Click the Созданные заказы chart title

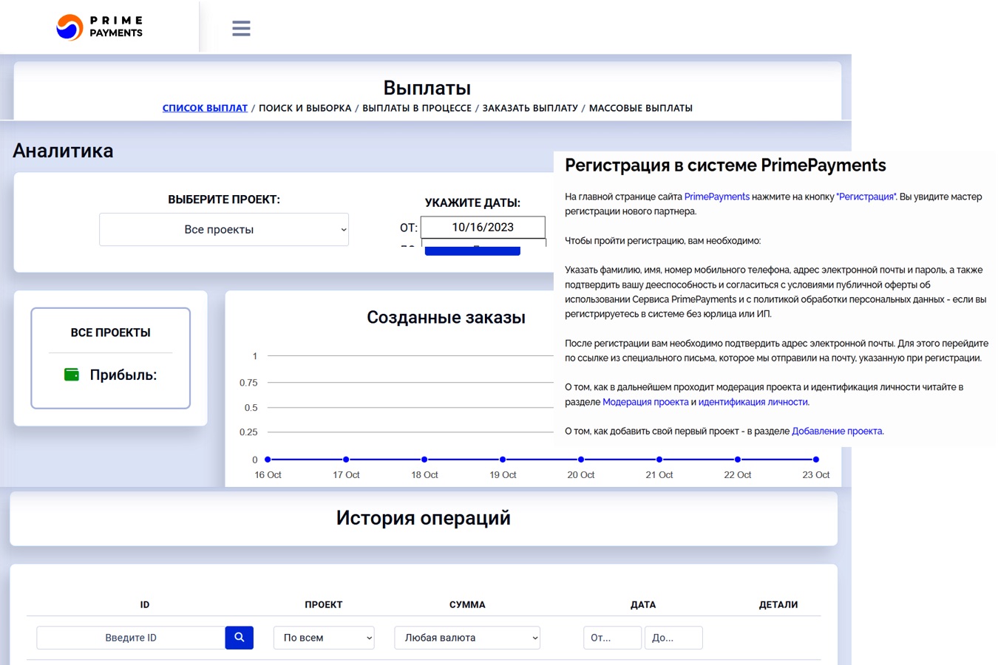coord(446,318)
